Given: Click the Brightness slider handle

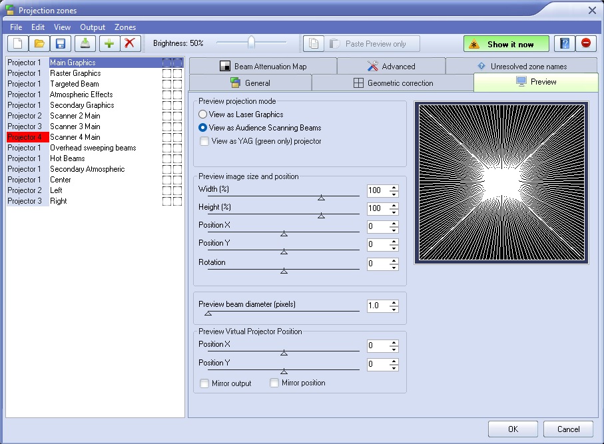Looking at the screenshot, I should 251,43.
